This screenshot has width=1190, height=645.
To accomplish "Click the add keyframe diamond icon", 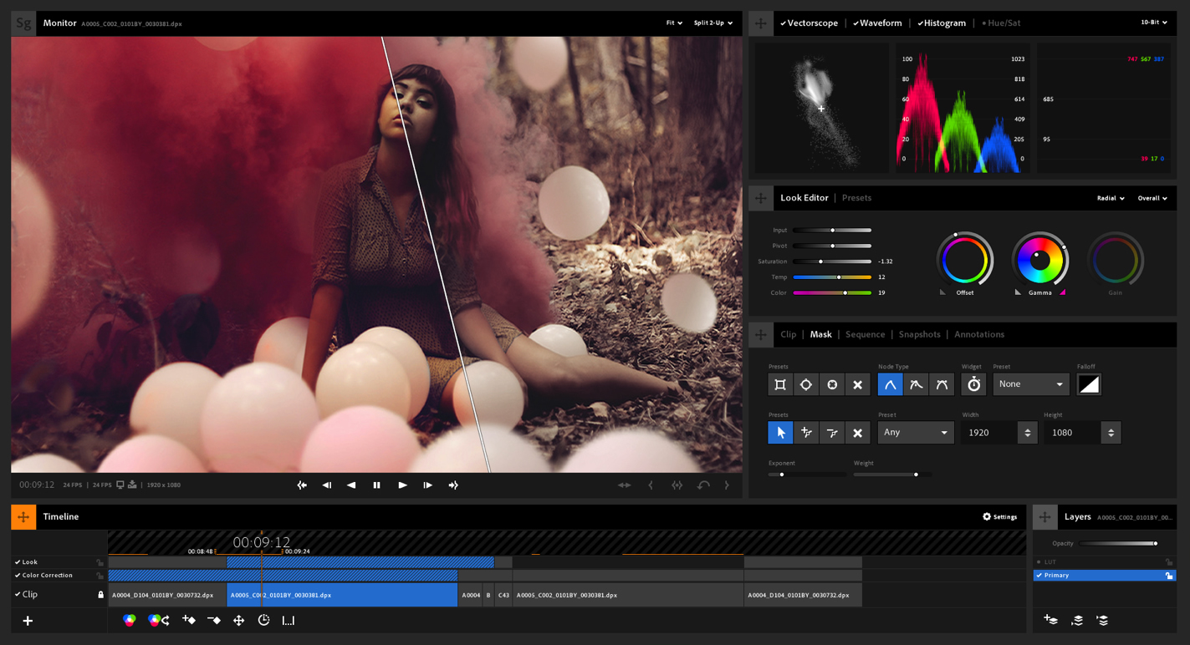I will [189, 620].
